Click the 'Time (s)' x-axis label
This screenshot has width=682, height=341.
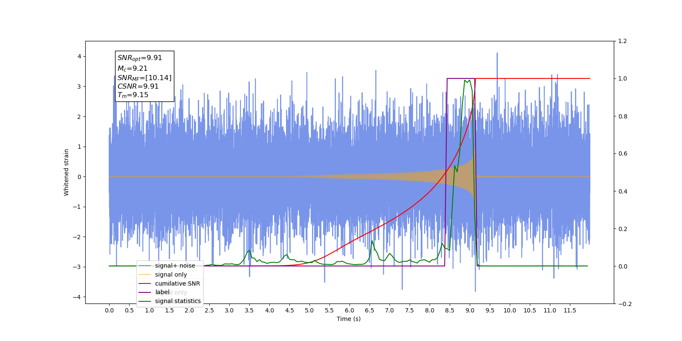(349, 319)
